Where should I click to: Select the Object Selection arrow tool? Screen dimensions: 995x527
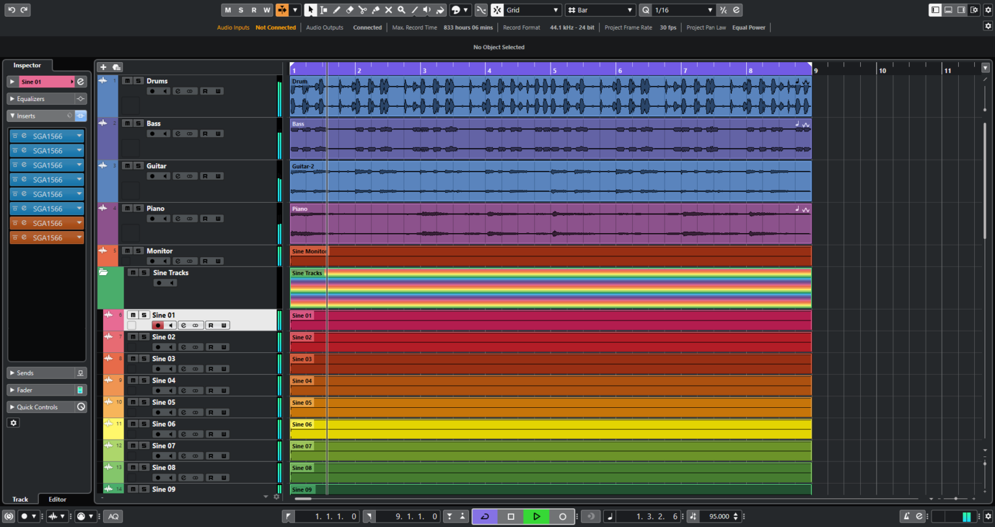pyautogui.click(x=310, y=10)
